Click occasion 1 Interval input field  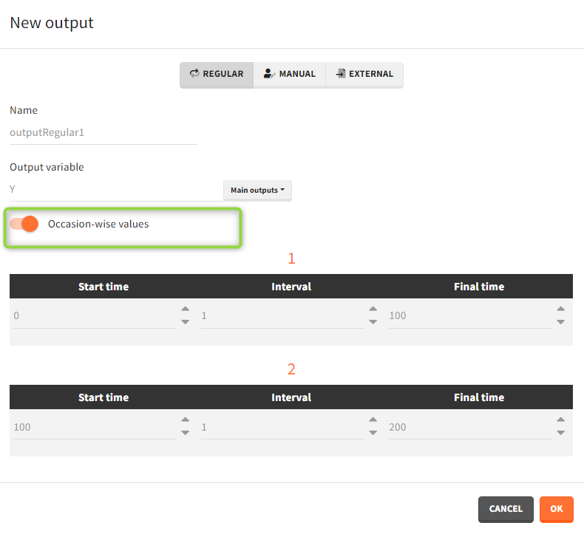[x=282, y=316]
